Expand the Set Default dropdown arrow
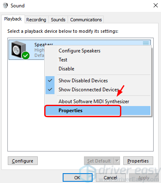 117,161
